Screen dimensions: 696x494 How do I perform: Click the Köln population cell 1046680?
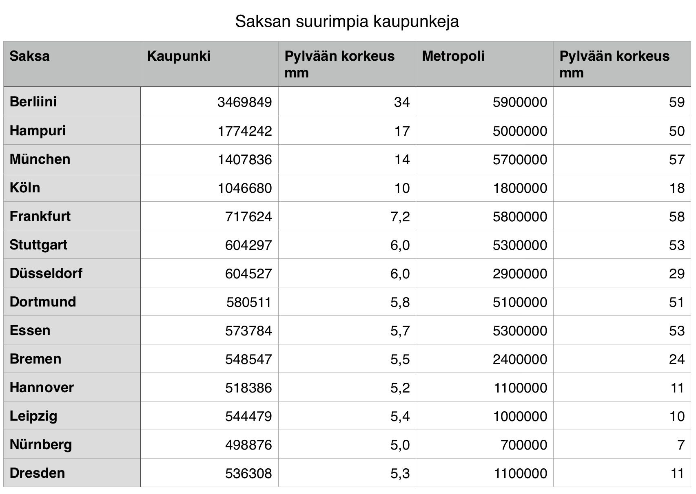(x=244, y=188)
